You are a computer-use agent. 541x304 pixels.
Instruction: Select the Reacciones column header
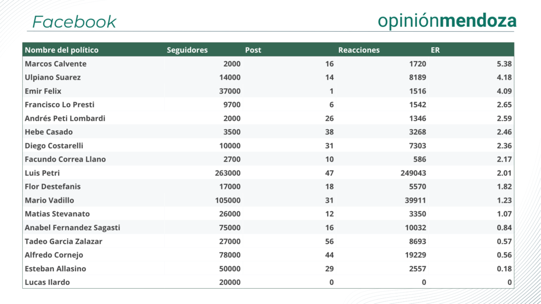point(359,50)
